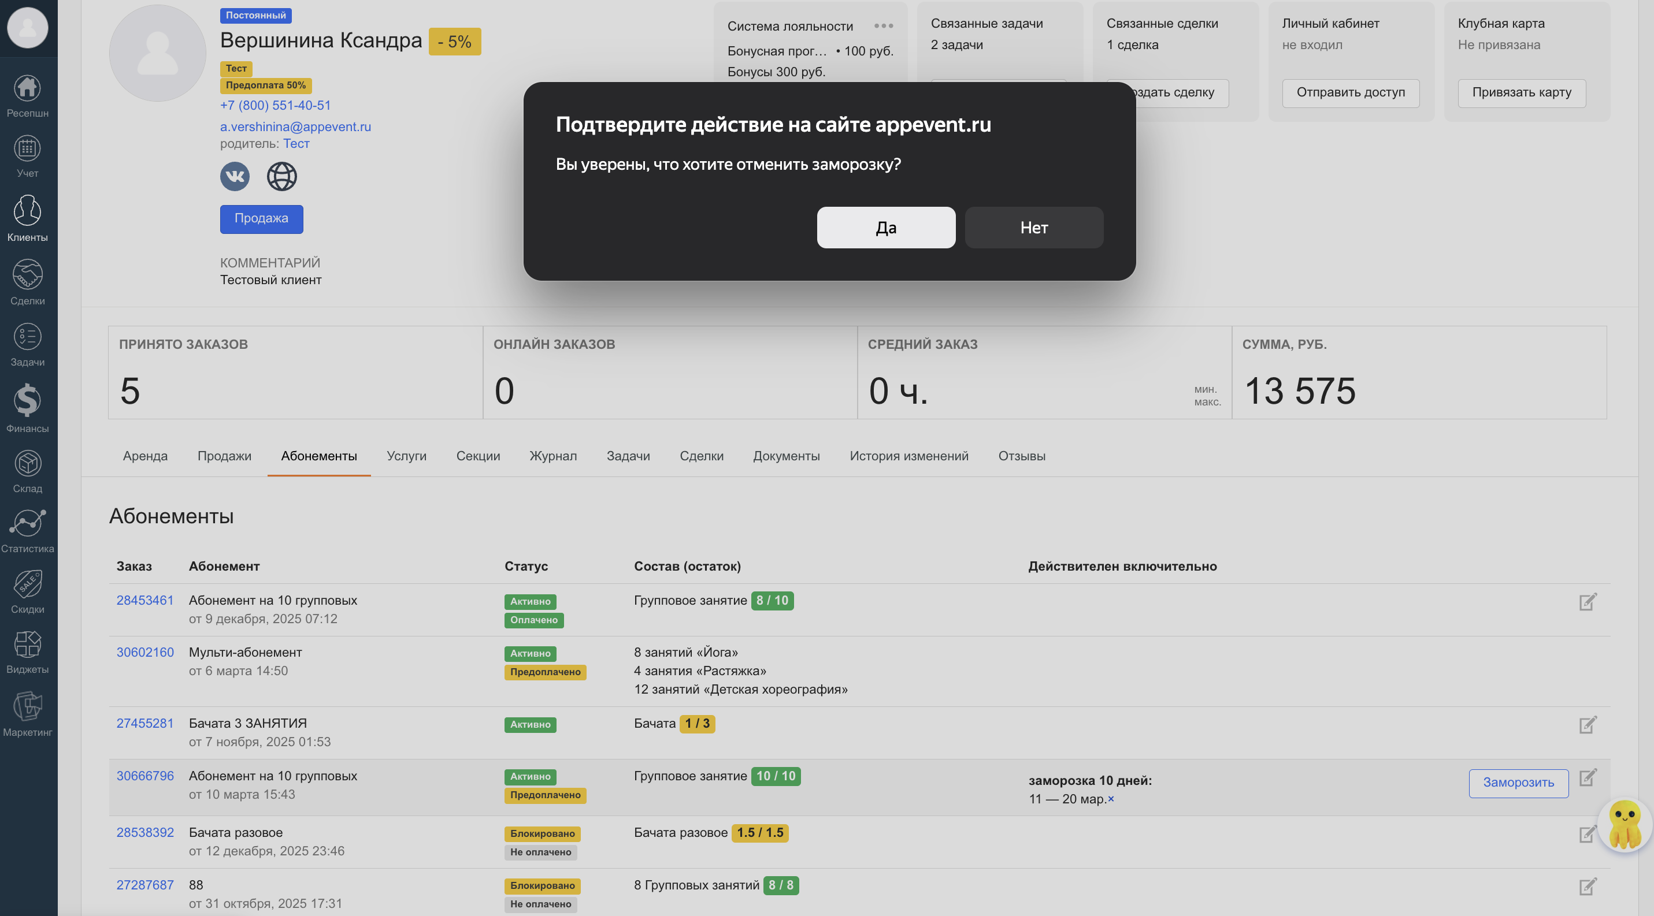
Task: Switch to the Продажи tab
Action: click(224, 456)
